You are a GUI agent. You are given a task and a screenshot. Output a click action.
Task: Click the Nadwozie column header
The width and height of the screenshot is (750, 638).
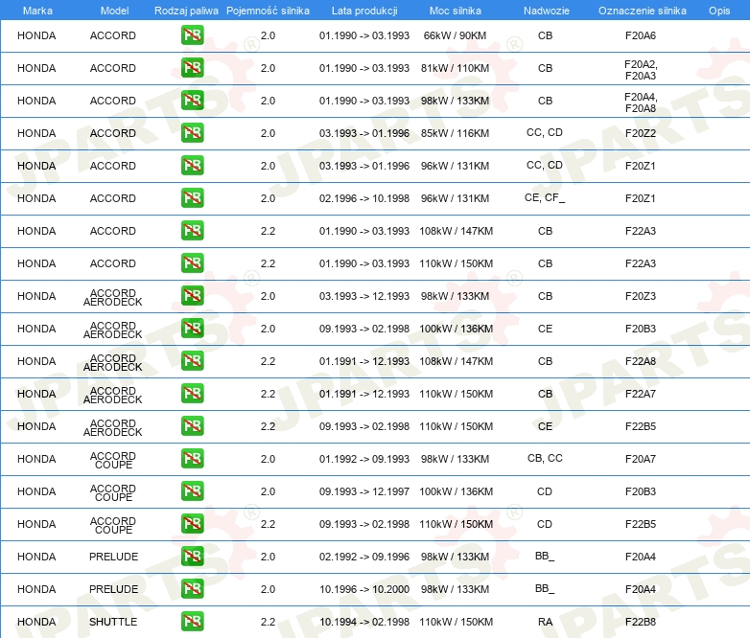pyautogui.click(x=547, y=11)
